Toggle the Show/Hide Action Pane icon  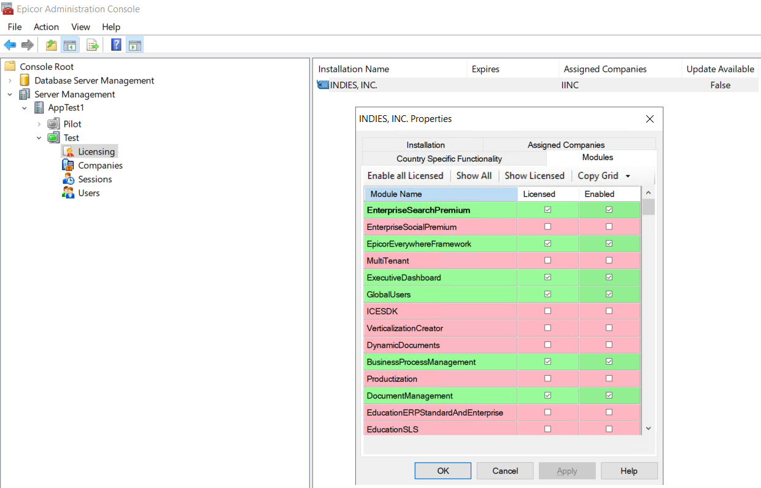coord(135,45)
